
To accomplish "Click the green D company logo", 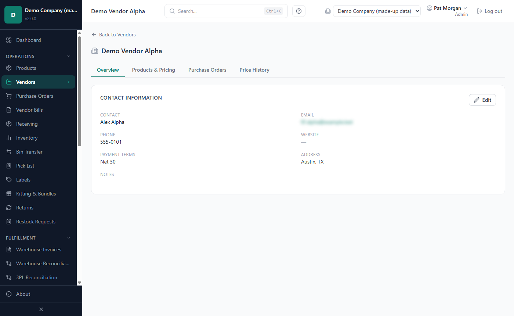I will pyautogui.click(x=13, y=15).
